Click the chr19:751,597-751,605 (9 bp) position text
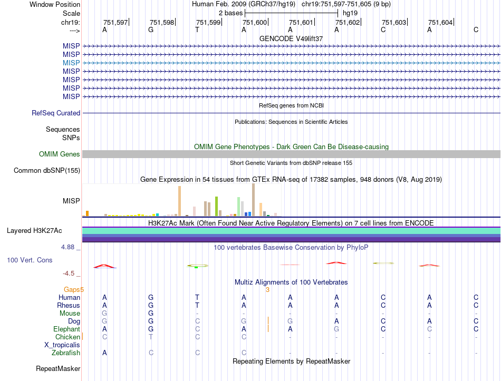 [346, 4]
